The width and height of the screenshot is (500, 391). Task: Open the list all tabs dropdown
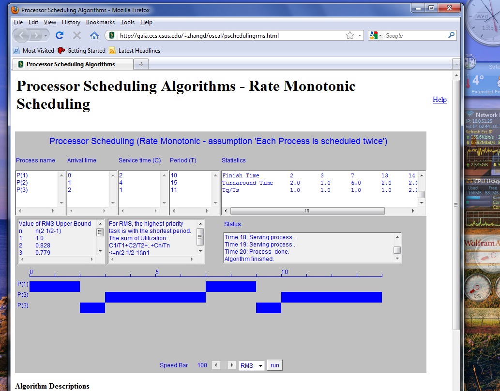tap(456, 64)
